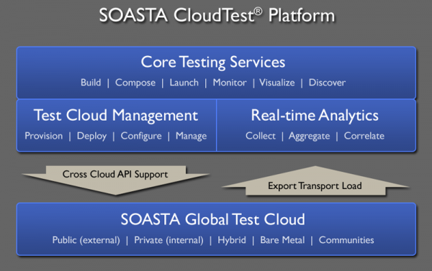Select the Compose label
The width and height of the screenshot is (432, 271).
[x=135, y=83]
